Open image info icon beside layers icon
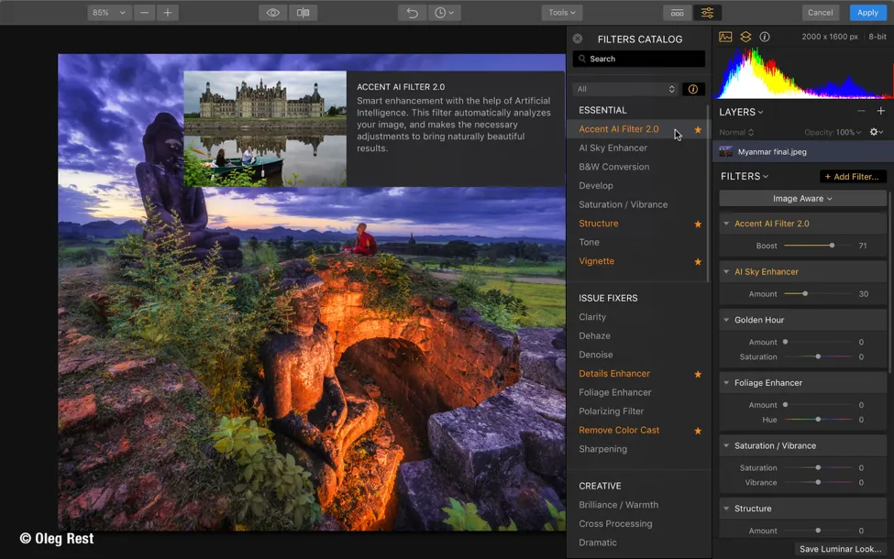 (x=765, y=37)
